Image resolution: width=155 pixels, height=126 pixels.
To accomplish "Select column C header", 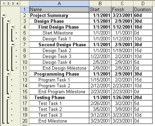I will [x=122, y=3].
